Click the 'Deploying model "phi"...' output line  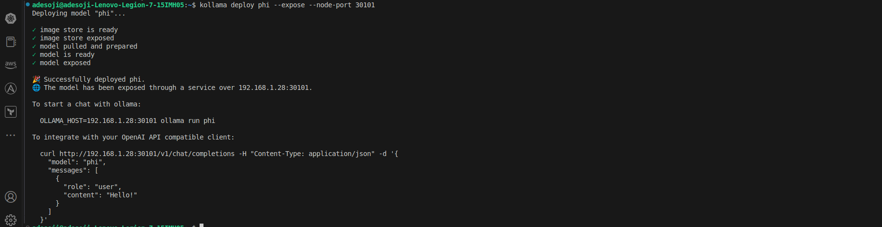click(x=79, y=13)
